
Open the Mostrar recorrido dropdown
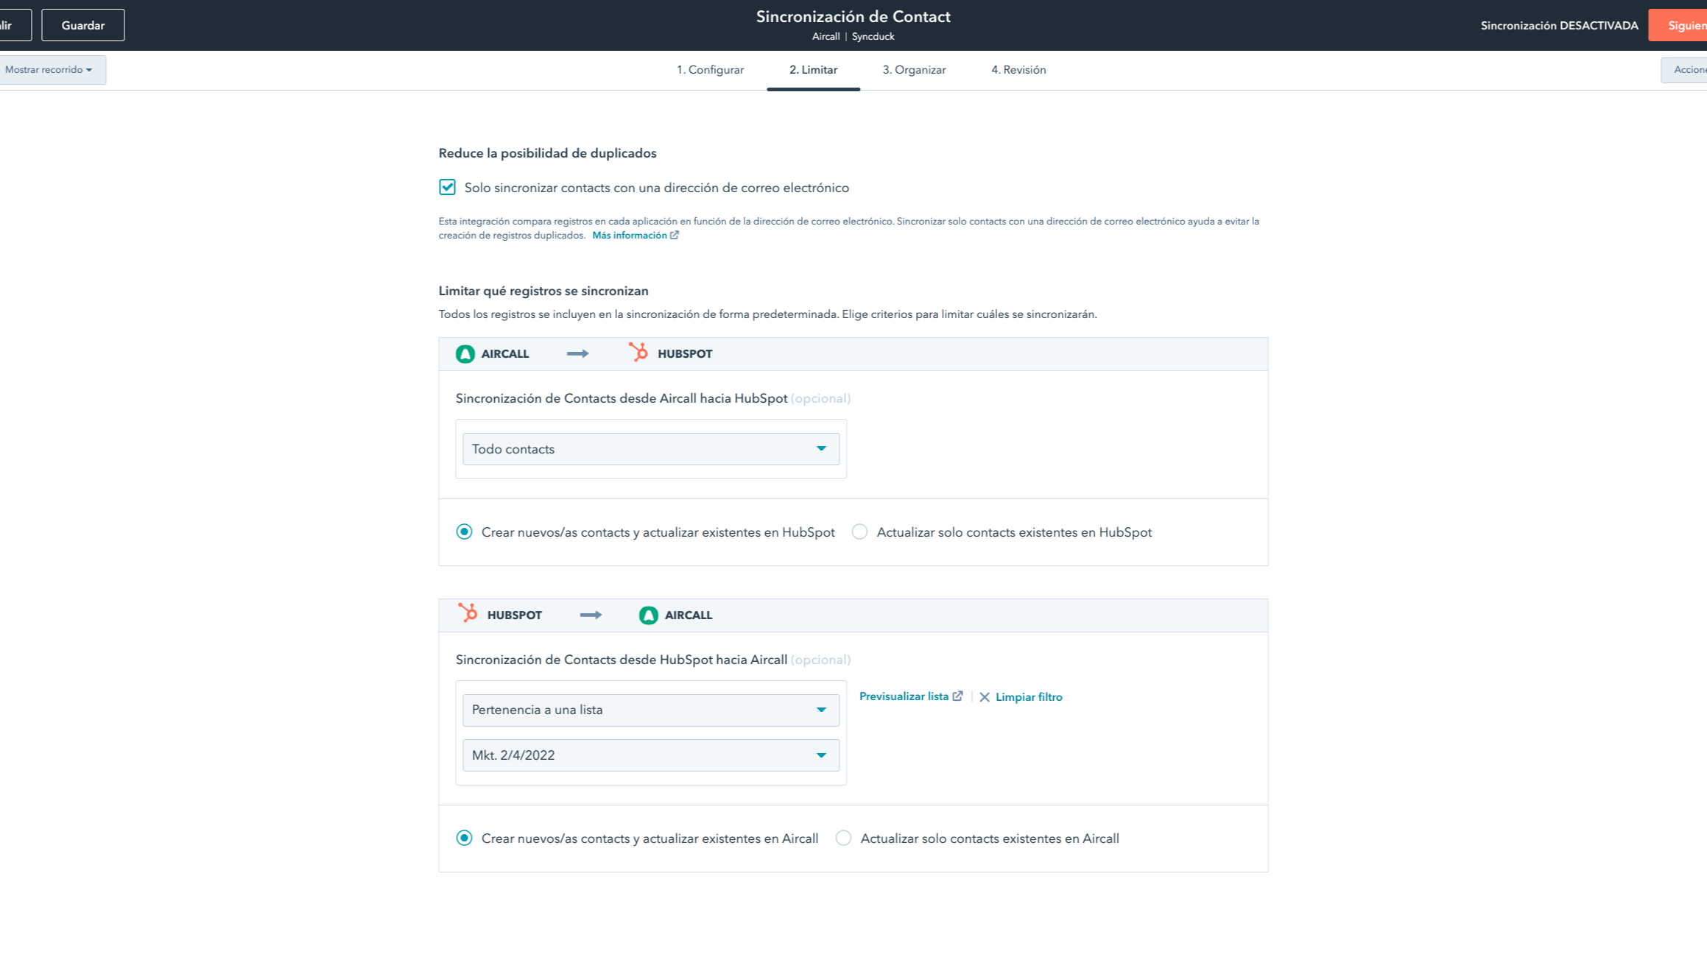[48, 69]
